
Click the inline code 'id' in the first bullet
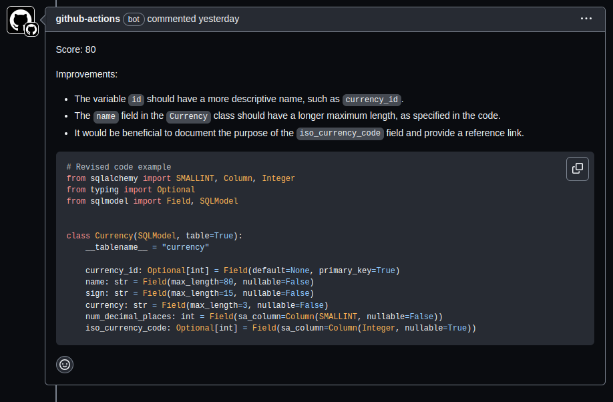(x=136, y=99)
